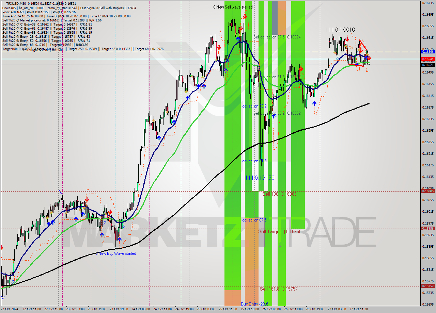The height and width of the screenshot is (313, 436).
Task: Click the 0.16455 price scale value
Action: [428, 84]
